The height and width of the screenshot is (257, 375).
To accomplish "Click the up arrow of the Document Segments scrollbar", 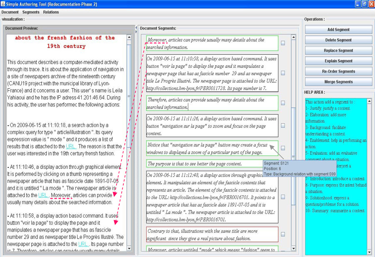I will click(293, 37).
